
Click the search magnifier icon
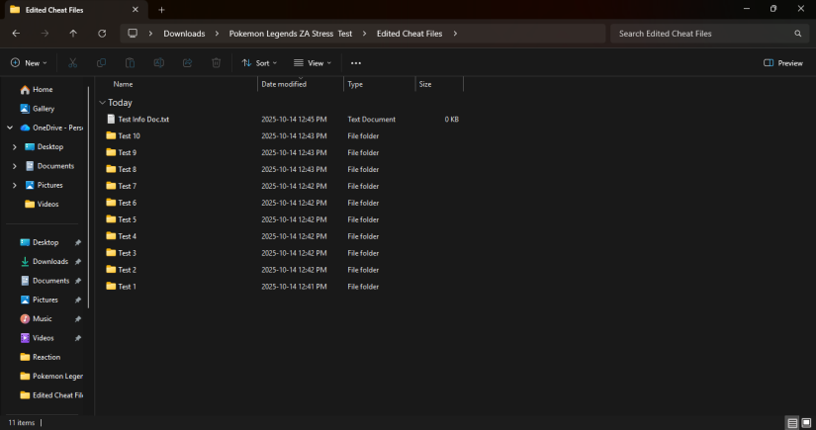click(798, 34)
